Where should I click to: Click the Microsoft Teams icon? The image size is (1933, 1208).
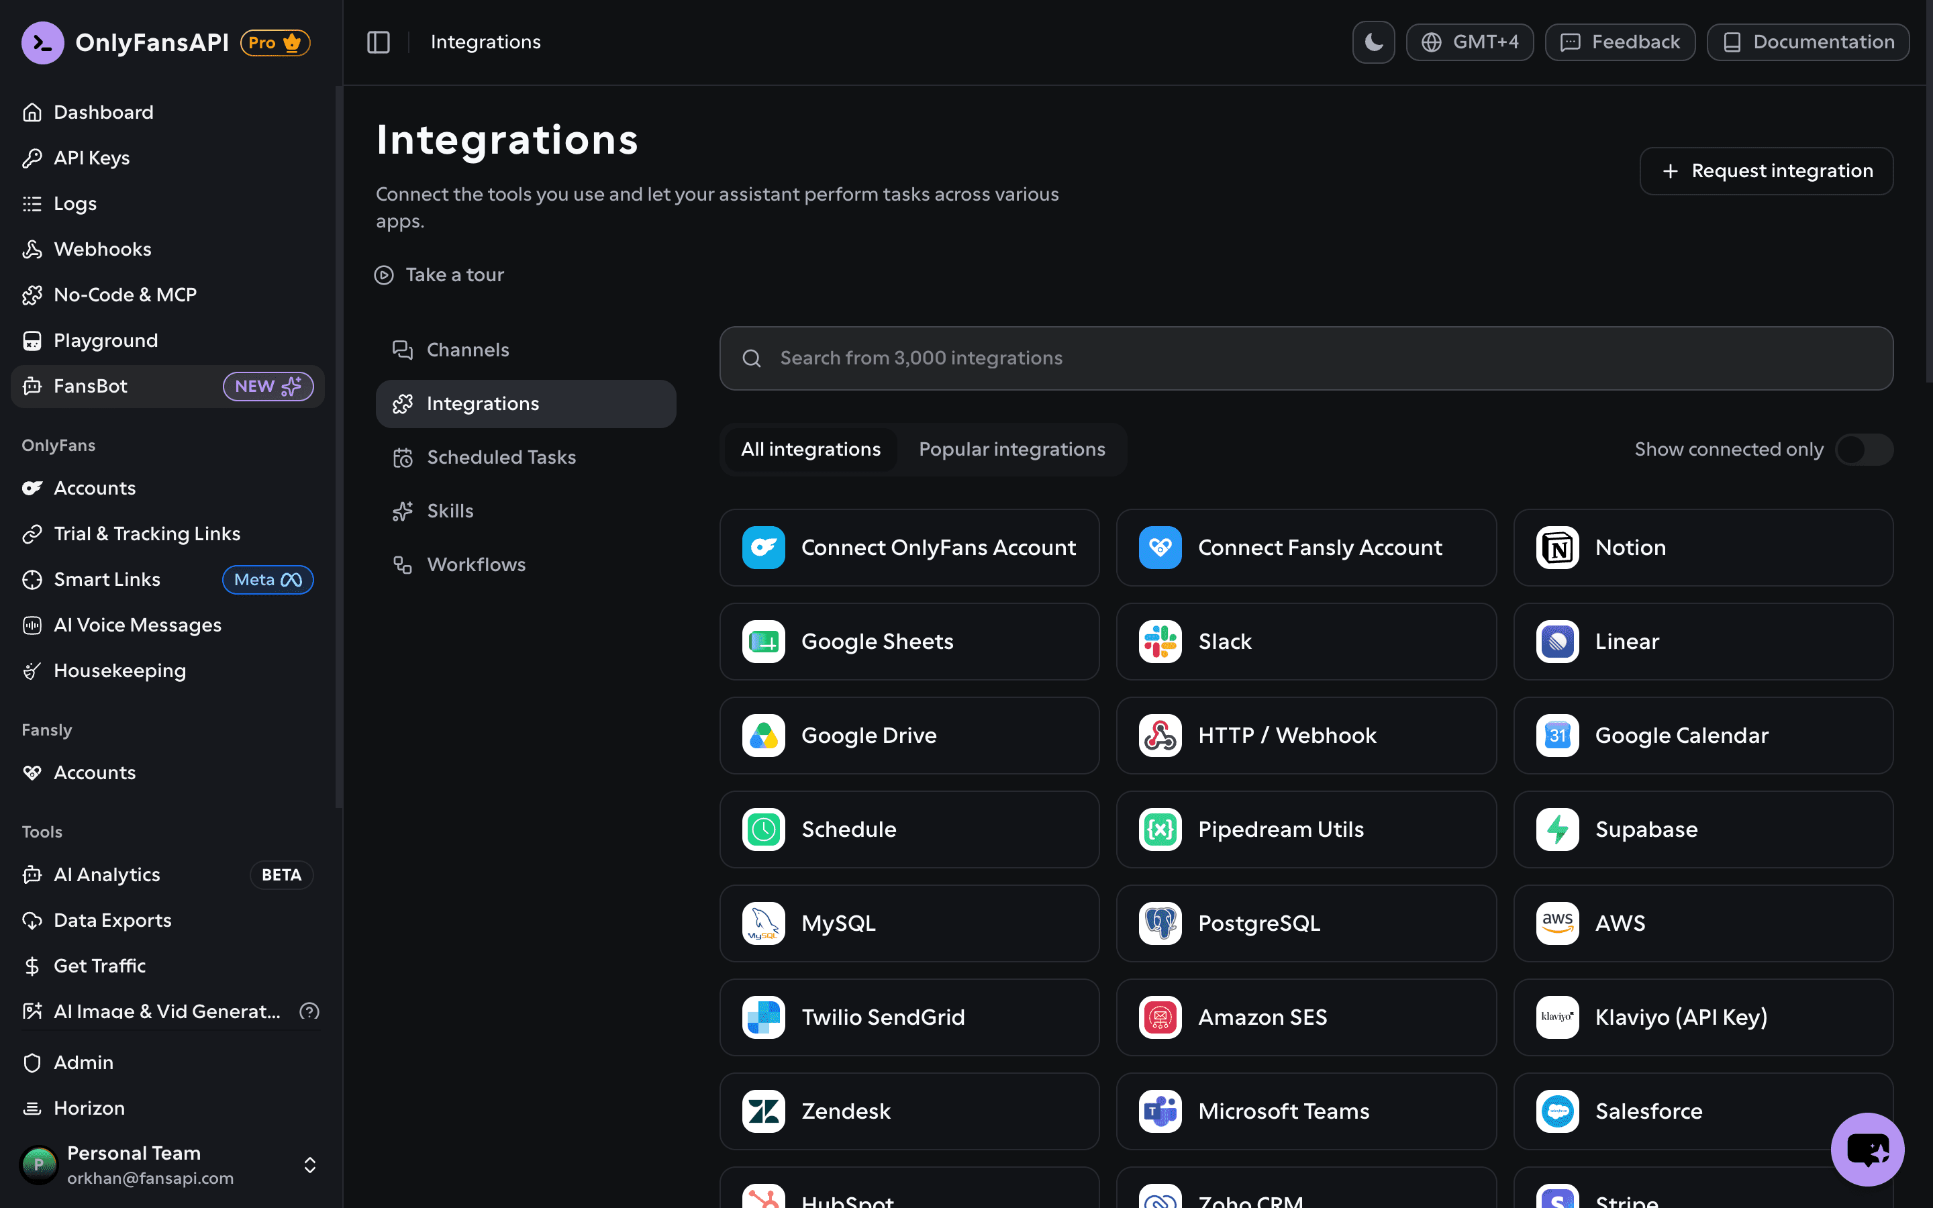pos(1160,1111)
